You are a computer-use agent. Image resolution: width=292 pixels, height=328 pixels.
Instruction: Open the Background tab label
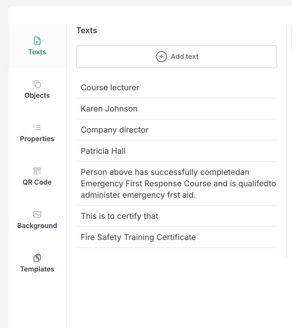pos(37,226)
